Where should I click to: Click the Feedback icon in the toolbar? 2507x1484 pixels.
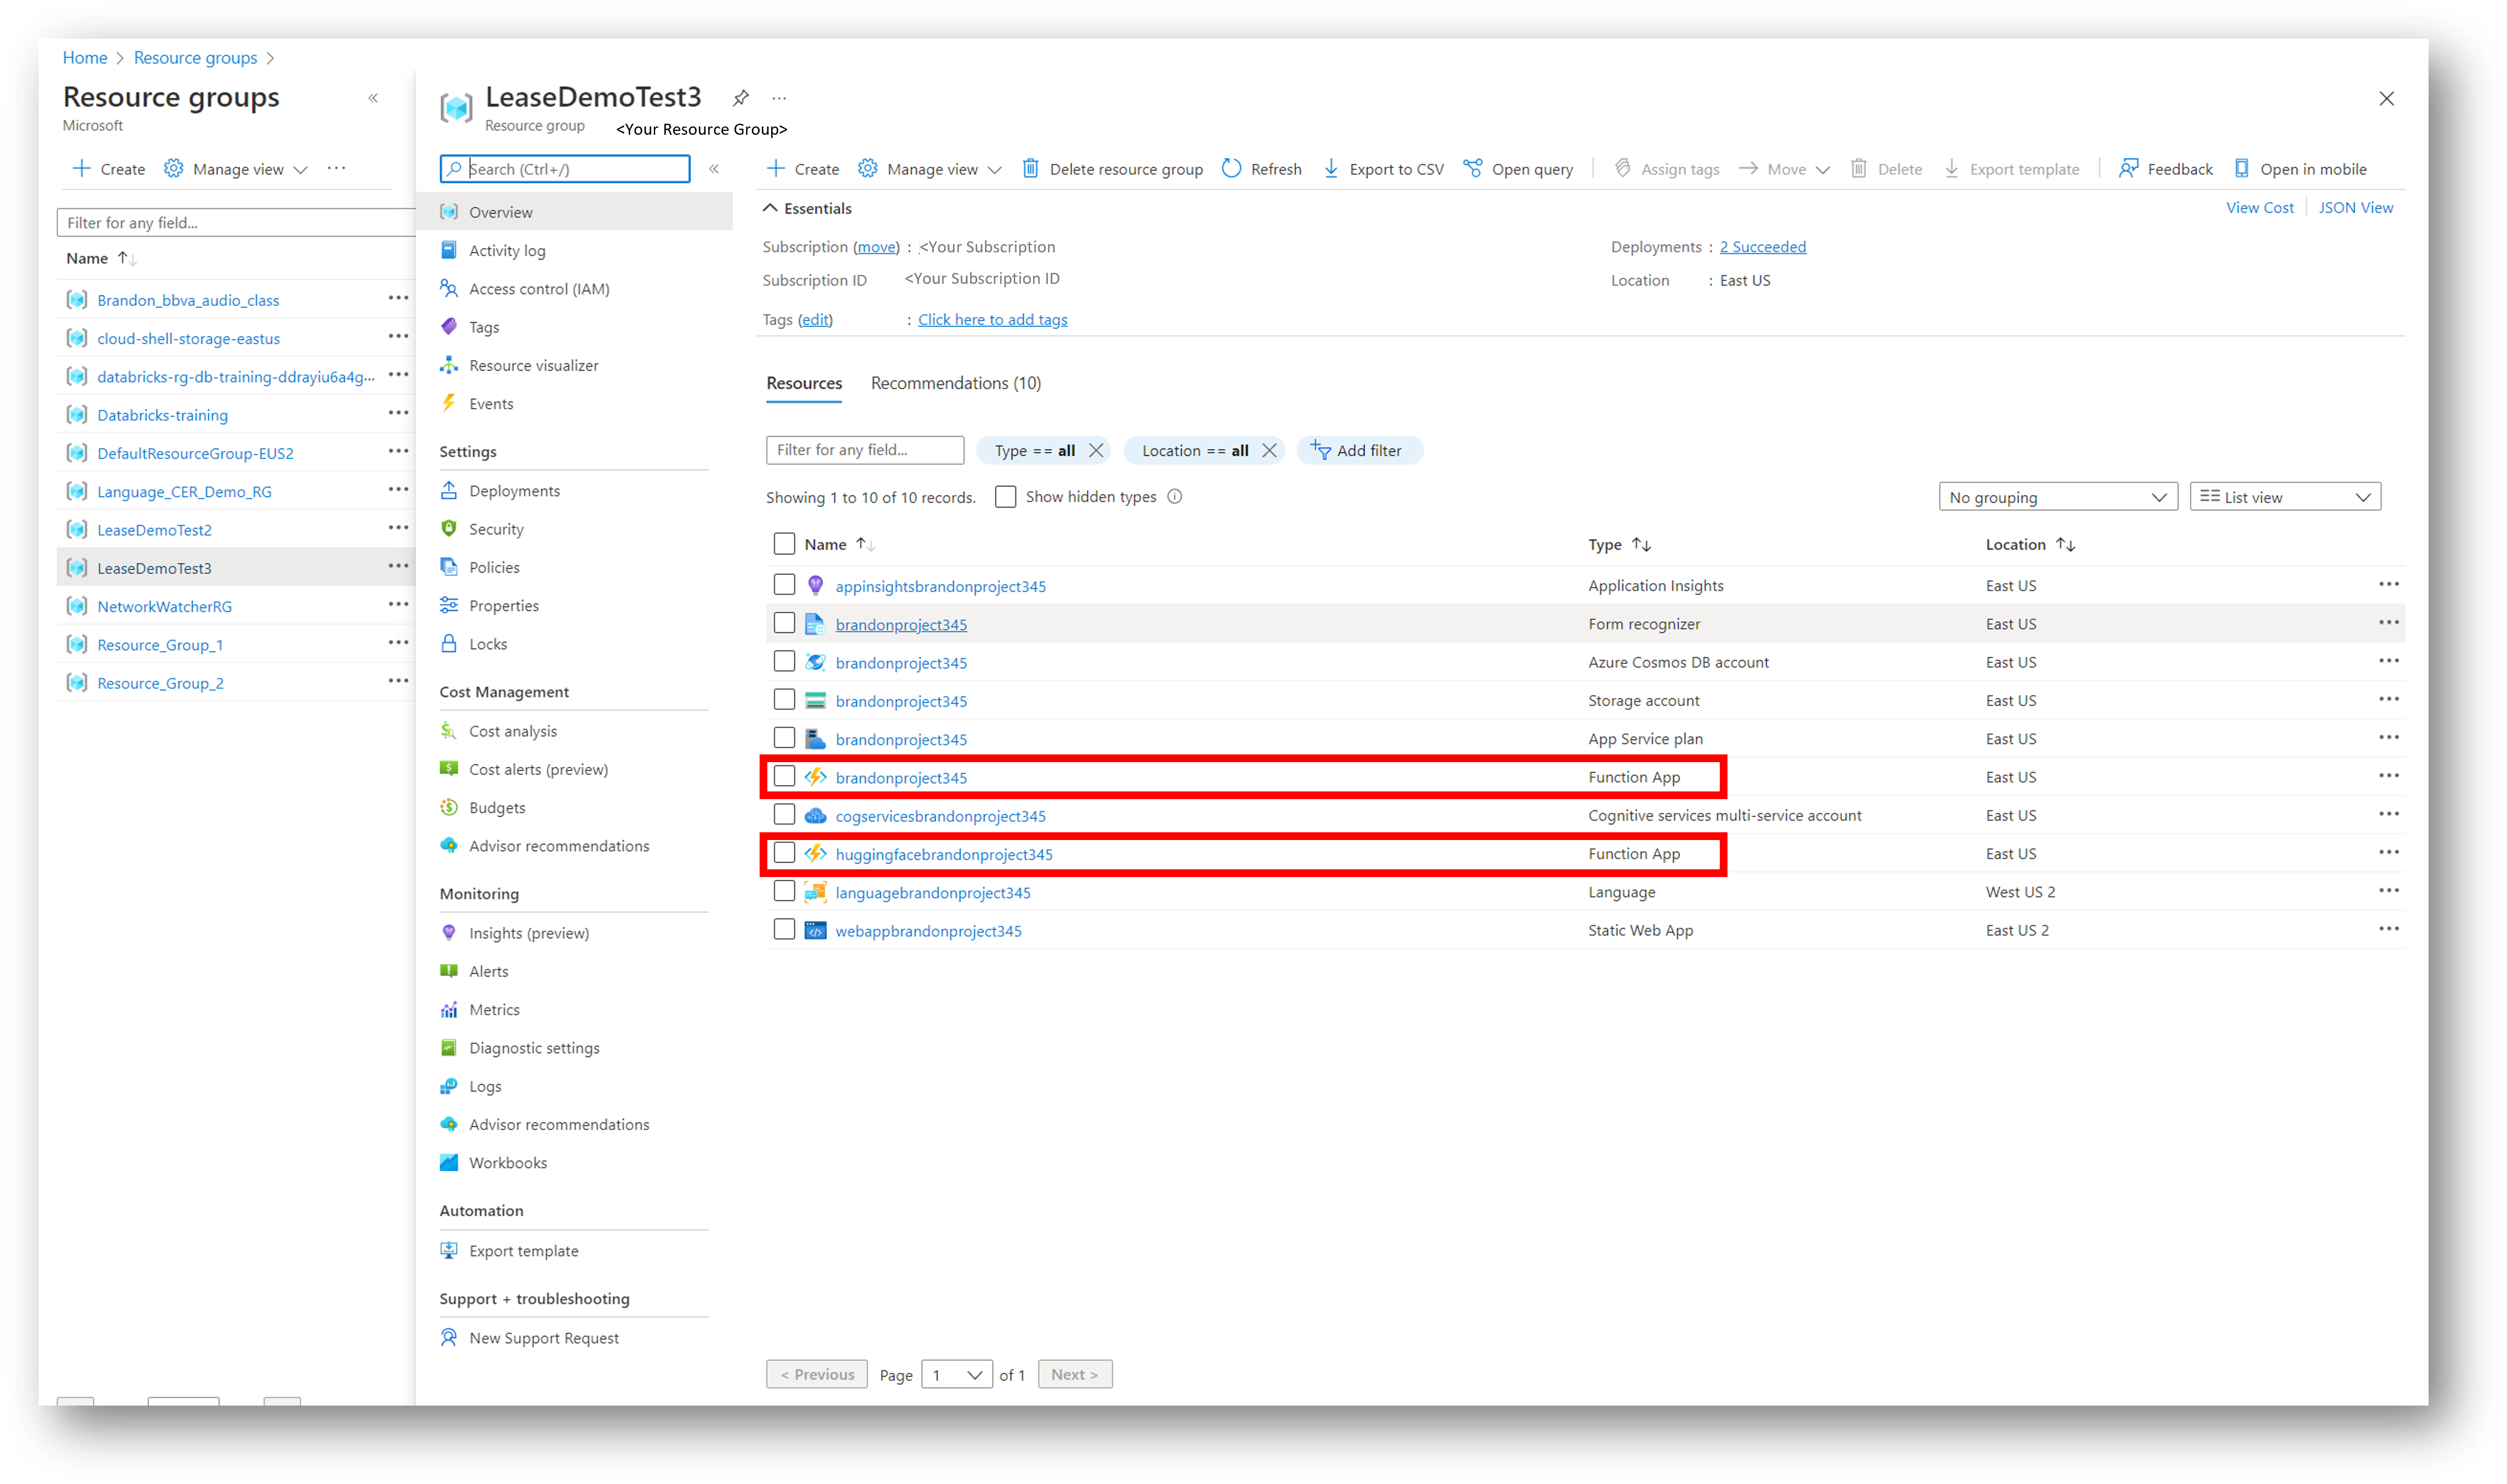2128,169
